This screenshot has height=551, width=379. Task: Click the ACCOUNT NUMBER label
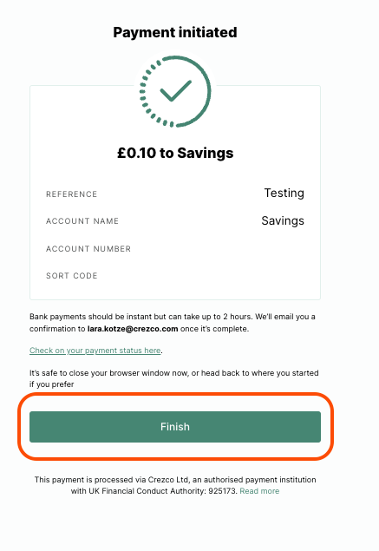point(88,249)
